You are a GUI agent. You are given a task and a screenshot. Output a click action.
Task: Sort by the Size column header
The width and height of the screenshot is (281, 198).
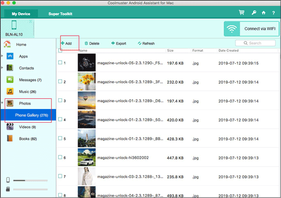click(170, 51)
